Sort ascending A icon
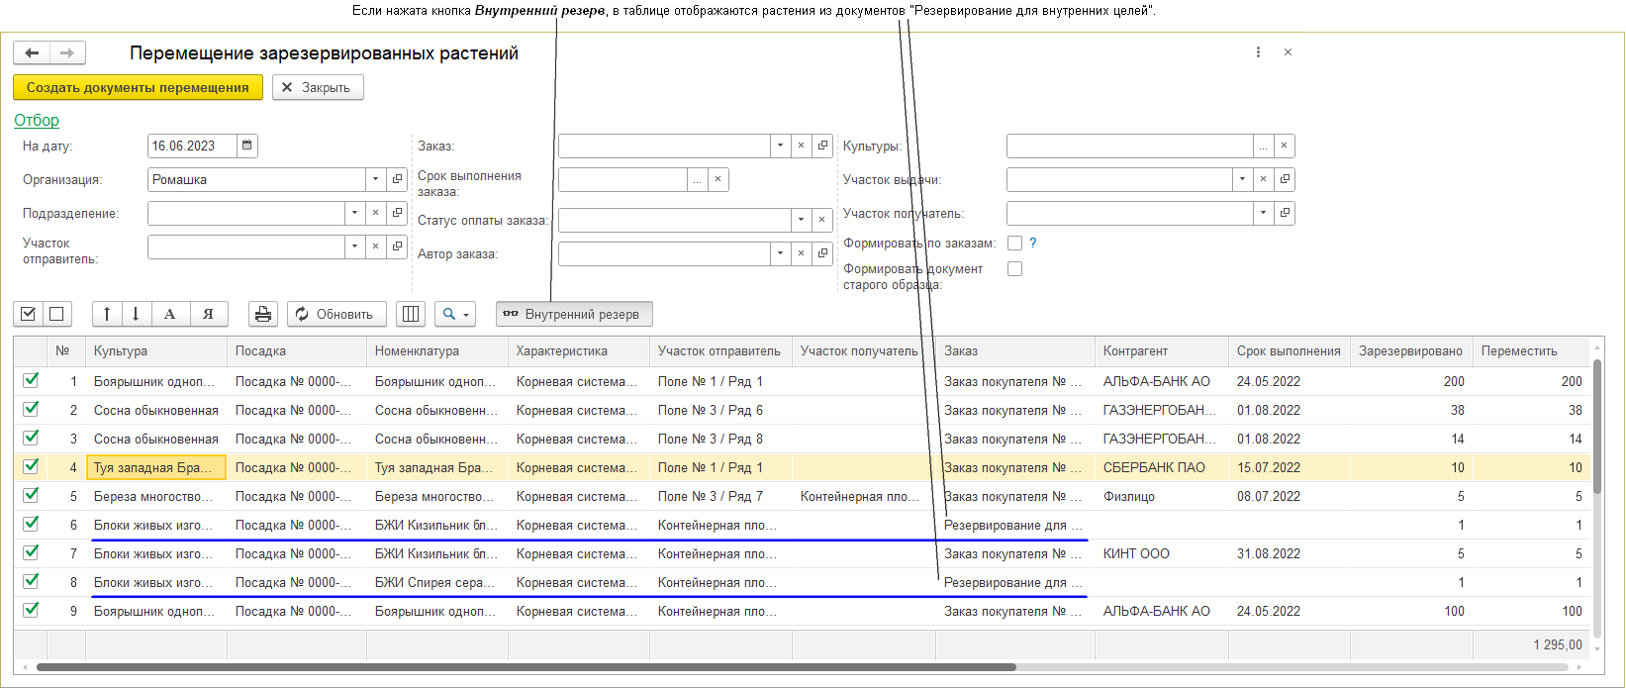Screen dimensions: 1626x689 pos(170,314)
